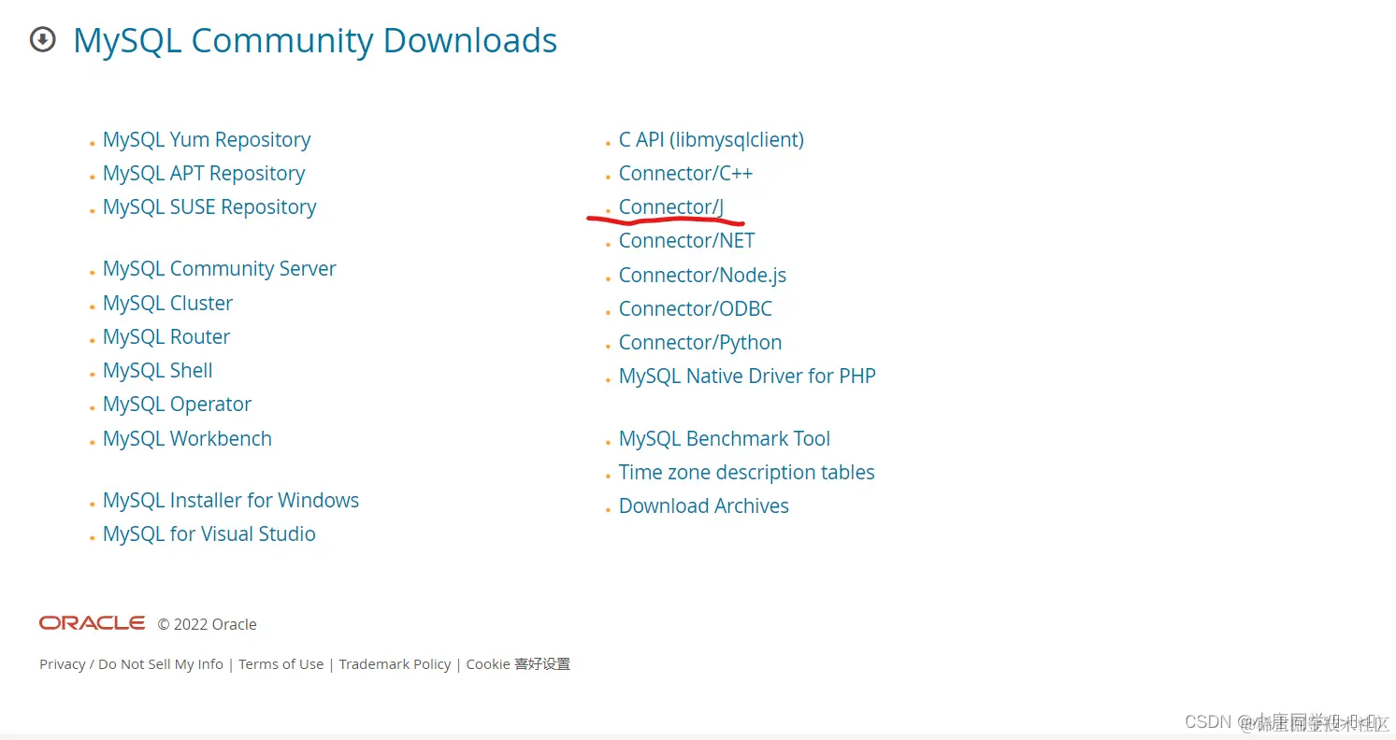Image resolution: width=1396 pixels, height=740 pixels.
Task: Open MySQL Community Server downloads
Action: (220, 269)
